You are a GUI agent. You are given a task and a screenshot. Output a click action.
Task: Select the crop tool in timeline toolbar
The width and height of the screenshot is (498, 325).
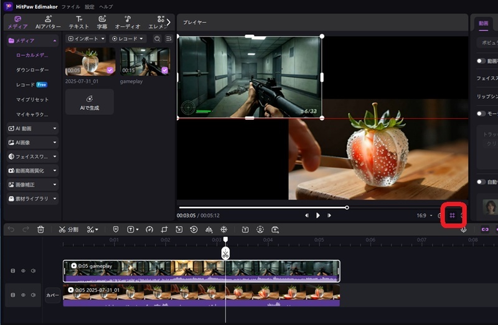pos(164,229)
